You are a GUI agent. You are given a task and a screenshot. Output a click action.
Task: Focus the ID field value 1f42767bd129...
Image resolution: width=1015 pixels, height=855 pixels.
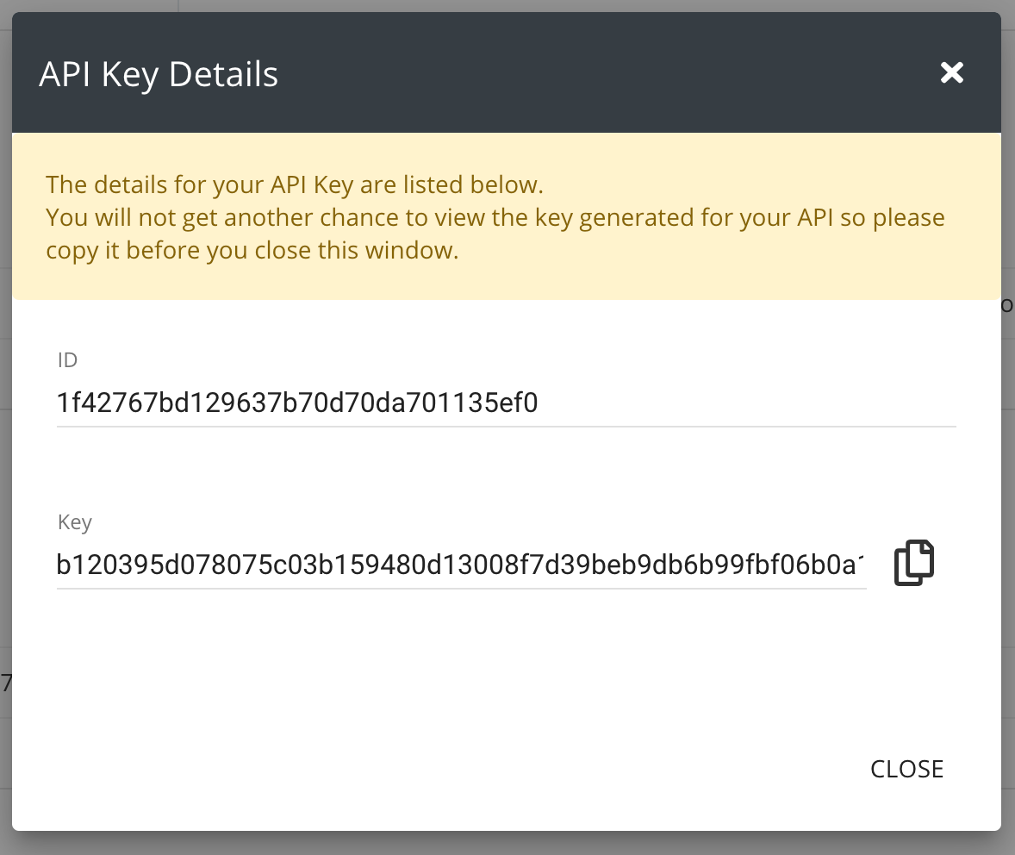point(506,403)
